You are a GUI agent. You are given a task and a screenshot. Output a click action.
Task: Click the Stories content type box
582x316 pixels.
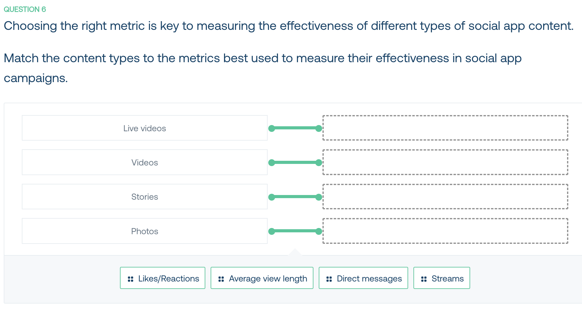[x=145, y=197]
